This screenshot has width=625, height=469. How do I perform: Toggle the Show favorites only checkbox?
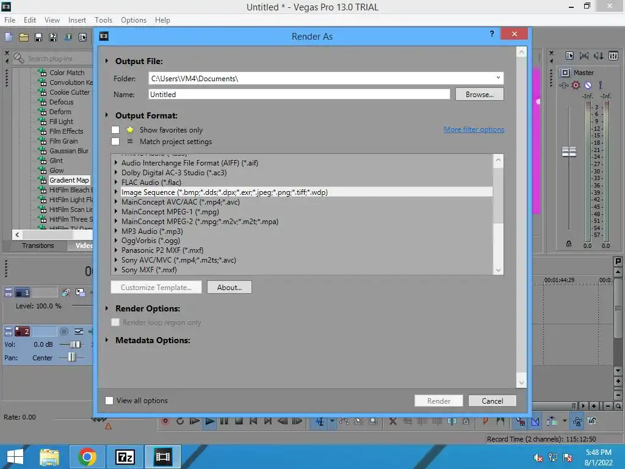pyautogui.click(x=115, y=129)
